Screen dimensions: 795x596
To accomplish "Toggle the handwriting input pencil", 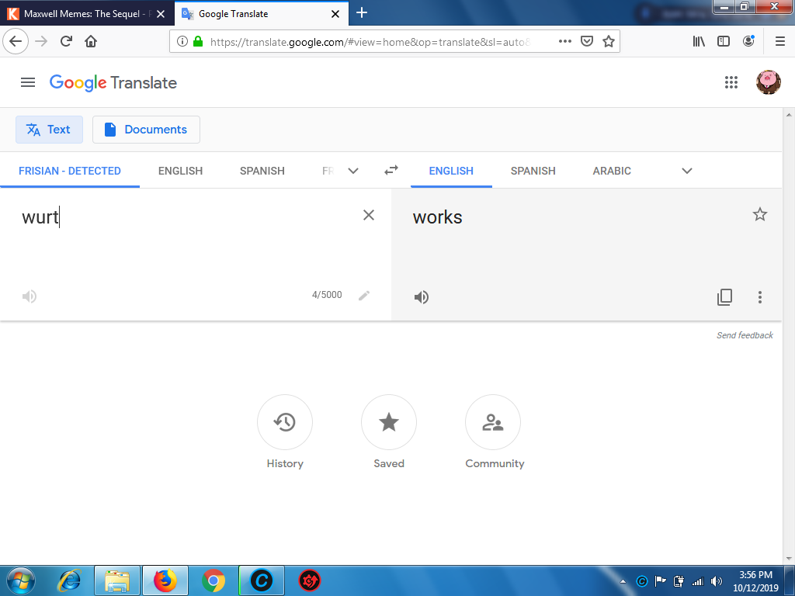I will click(x=364, y=296).
